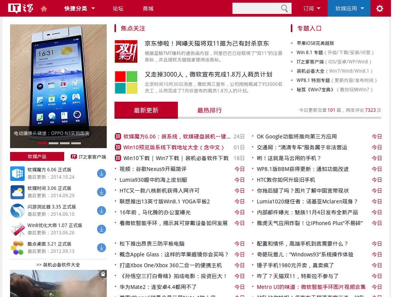The image size is (396, 297).
Task: Open headline 京东惨啦！网曝天猫将双11据为己有
Action: (x=207, y=43)
